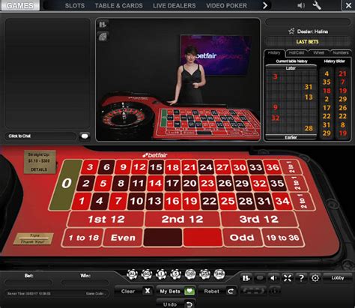Image resolution: width=355 pixels, height=308 pixels.
Task: Mute audio using top bar speaker icon
Action: pyautogui.click(x=301, y=5)
